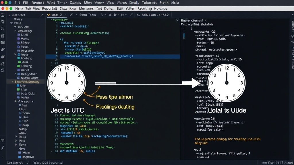Collapse the code fold arrow at top line
The width and height of the screenshot is (294, 165).
click(x=51, y=19)
